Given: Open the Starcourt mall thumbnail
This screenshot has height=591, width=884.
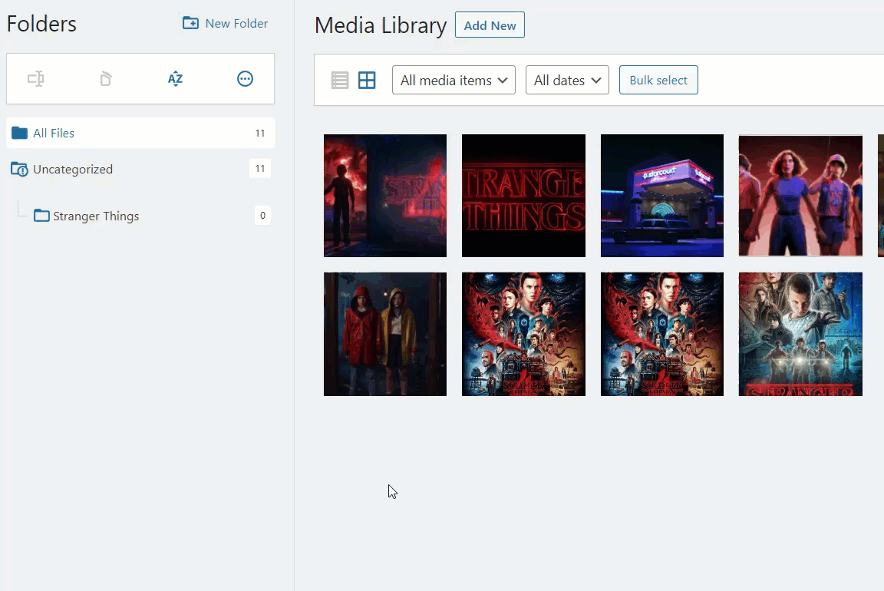Looking at the screenshot, I should tap(662, 196).
